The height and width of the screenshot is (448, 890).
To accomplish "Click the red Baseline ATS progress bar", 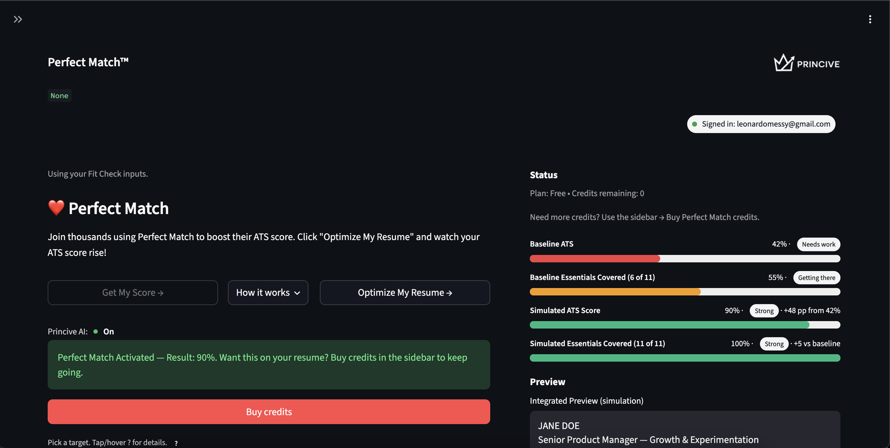I will pos(595,259).
